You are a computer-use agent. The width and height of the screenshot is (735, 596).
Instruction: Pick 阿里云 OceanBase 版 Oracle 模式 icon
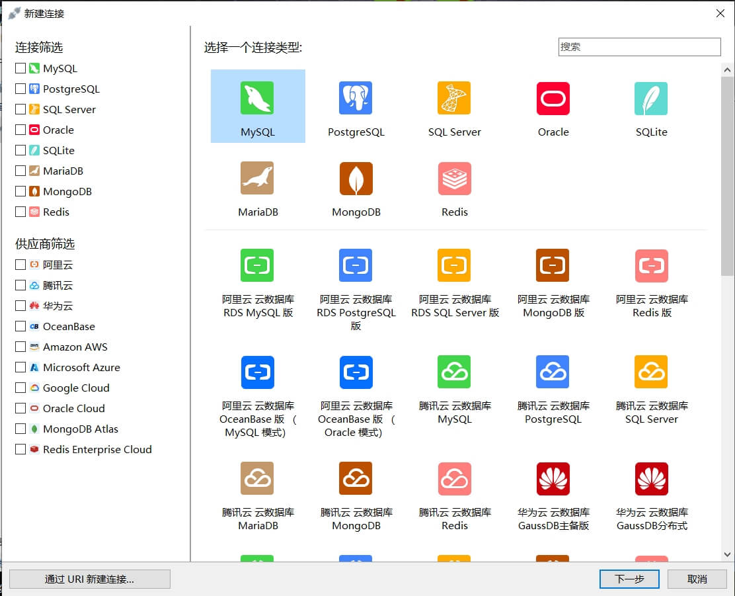(356, 372)
